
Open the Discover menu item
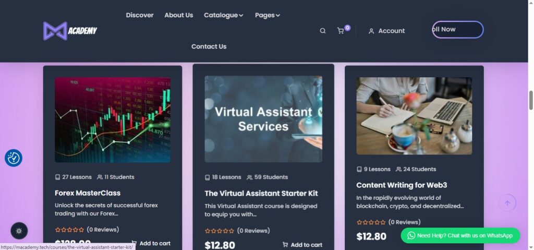pyautogui.click(x=140, y=15)
